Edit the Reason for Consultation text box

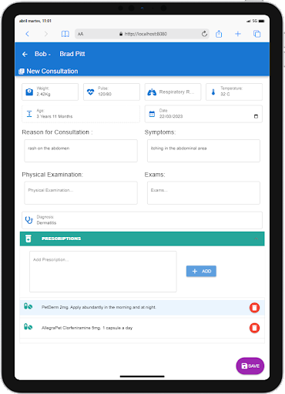click(x=81, y=151)
